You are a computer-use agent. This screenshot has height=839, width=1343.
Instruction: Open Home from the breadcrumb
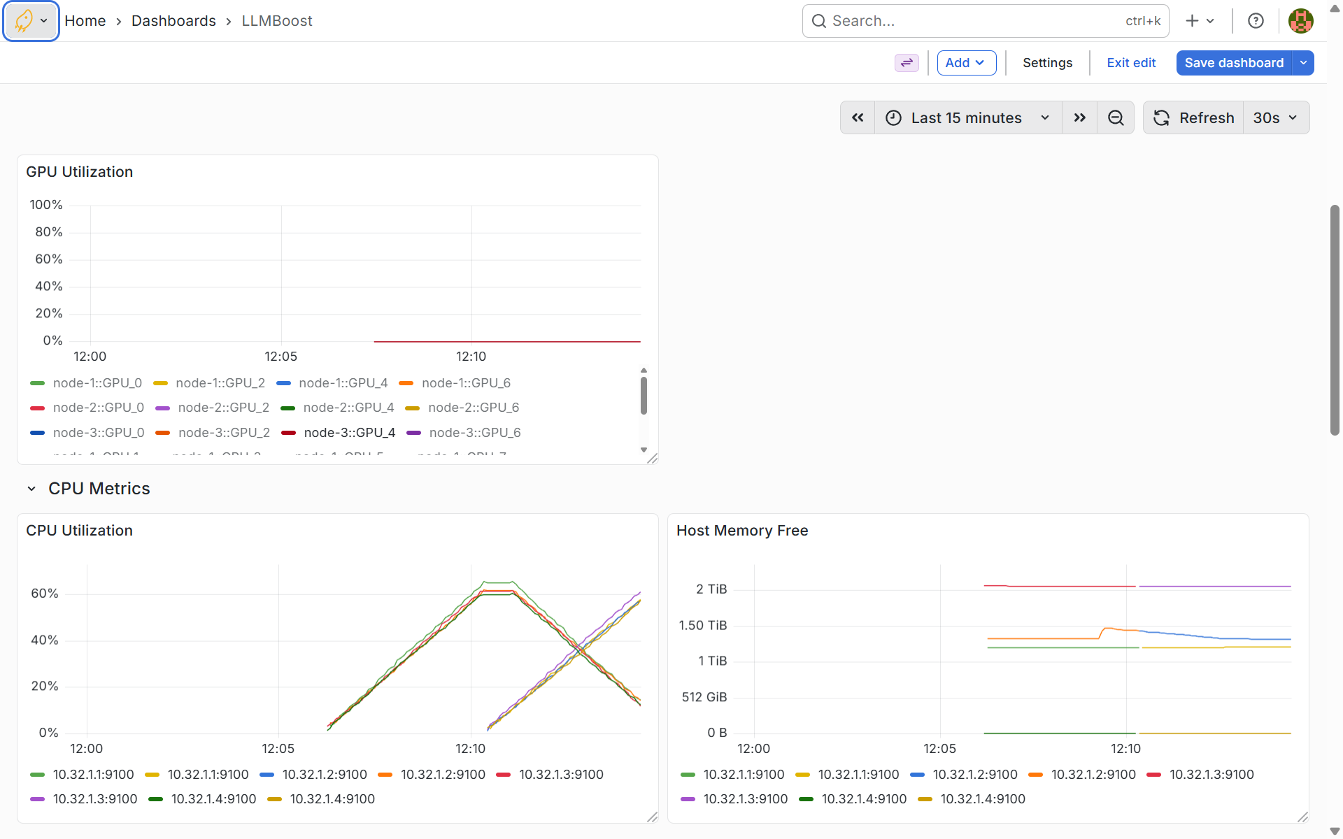85,20
